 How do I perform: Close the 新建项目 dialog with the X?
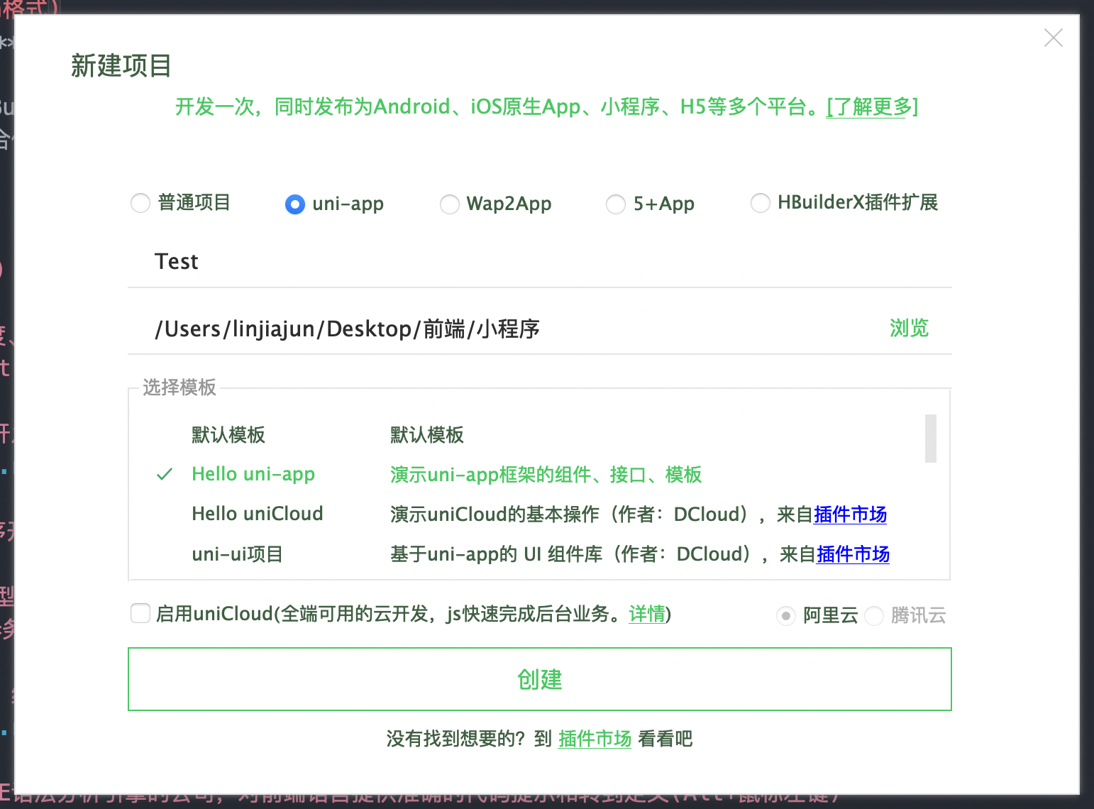pos(1054,38)
